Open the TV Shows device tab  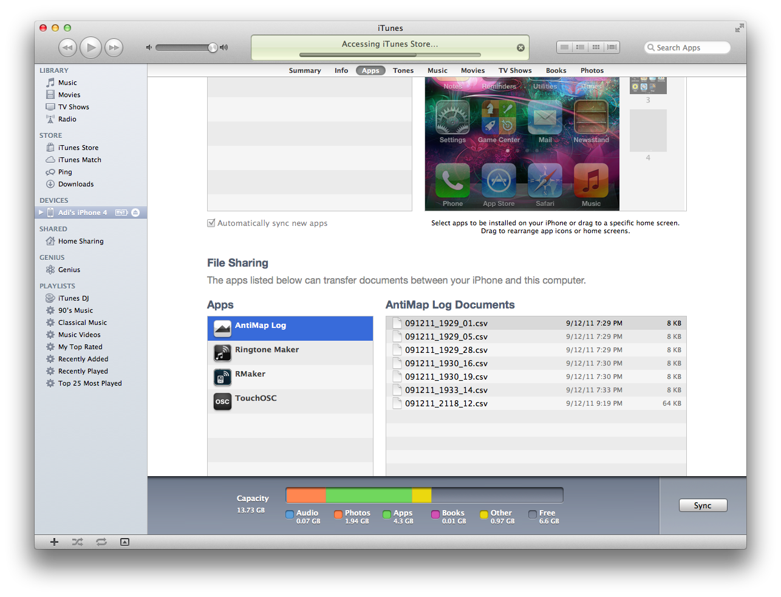(x=515, y=70)
